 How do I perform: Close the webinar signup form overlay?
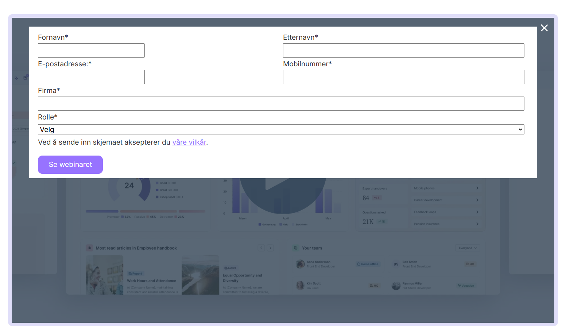coord(544,28)
